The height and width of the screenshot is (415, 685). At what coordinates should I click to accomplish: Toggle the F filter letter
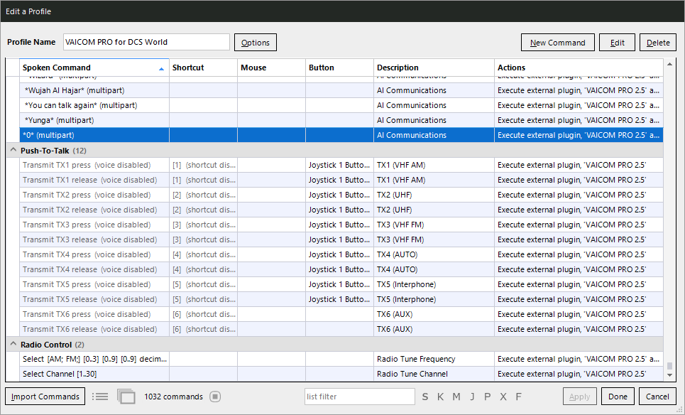pyautogui.click(x=519, y=397)
